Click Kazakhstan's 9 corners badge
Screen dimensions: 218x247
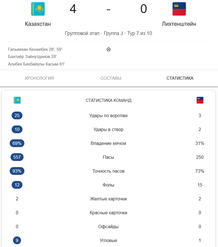point(17,240)
